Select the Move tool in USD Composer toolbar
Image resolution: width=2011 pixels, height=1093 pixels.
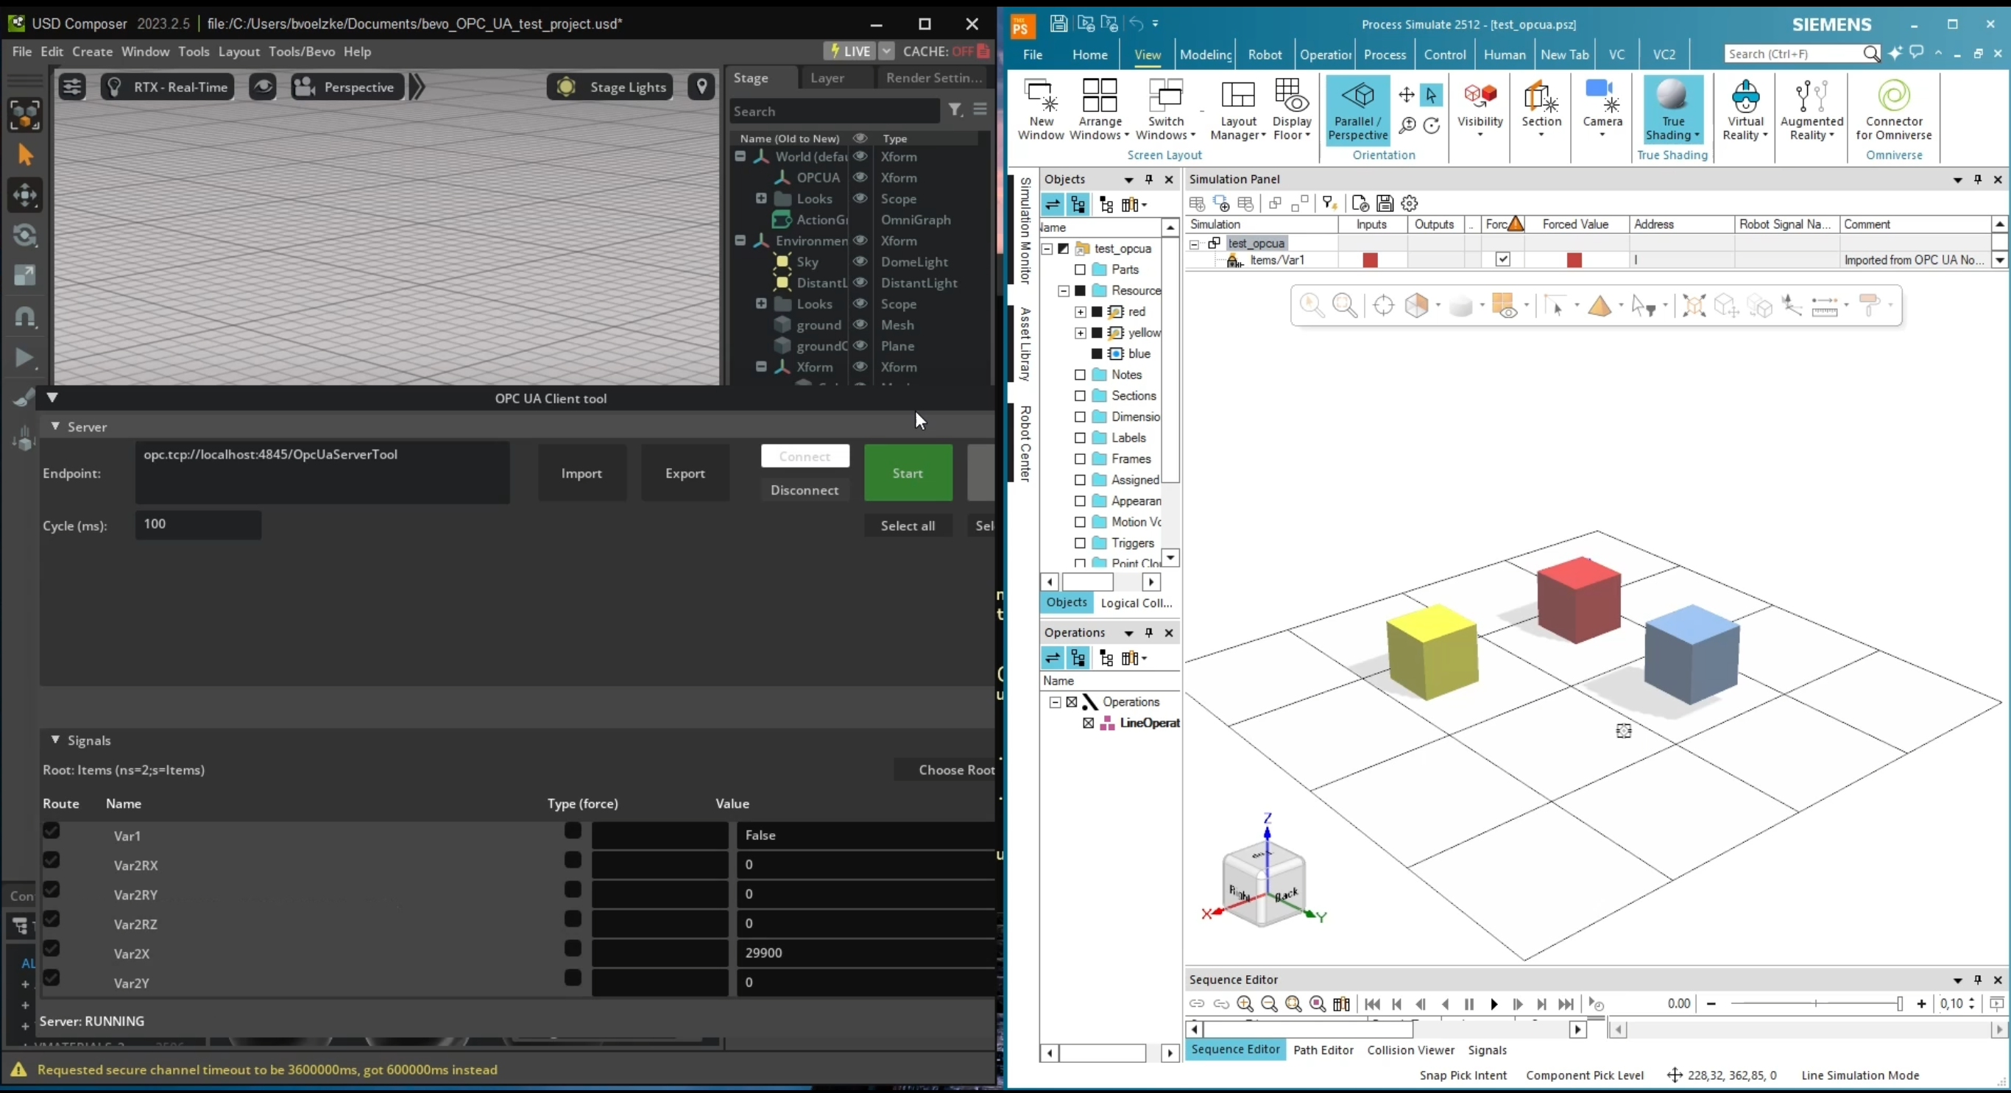(x=25, y=195)
